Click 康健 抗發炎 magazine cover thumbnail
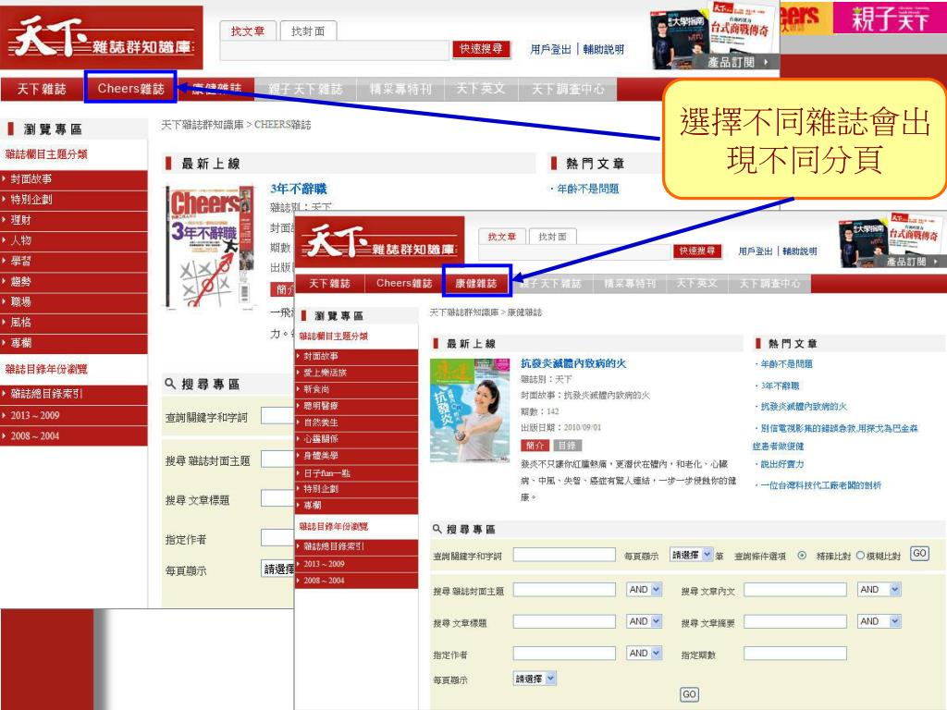This screenshot has height=710, width=947. (x=470, y=410)
